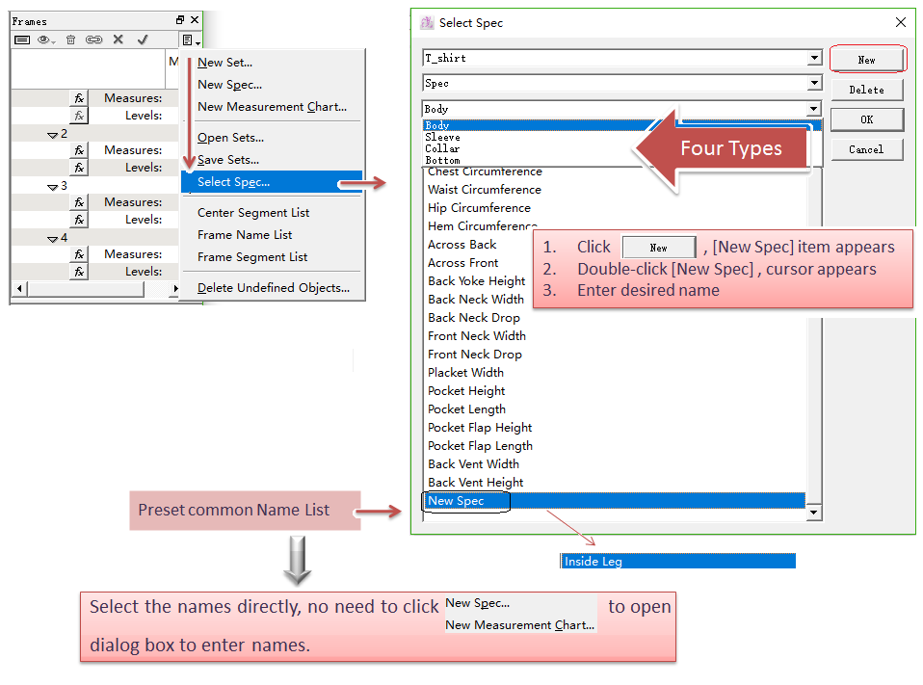The width and height of the screenshot is (923, 685).
Task: Collapse frame 2 group triangle
Action: pos(53,134)
